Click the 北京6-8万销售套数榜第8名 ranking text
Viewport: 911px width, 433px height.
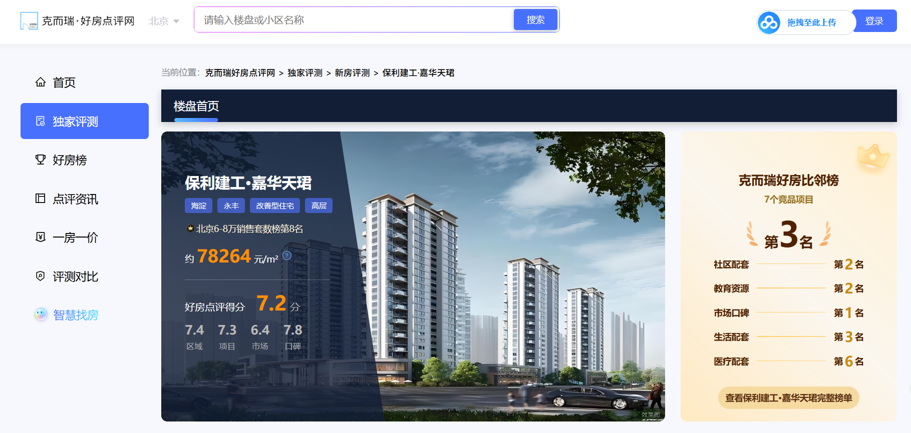pyautogui.click(x=249, y=229)
